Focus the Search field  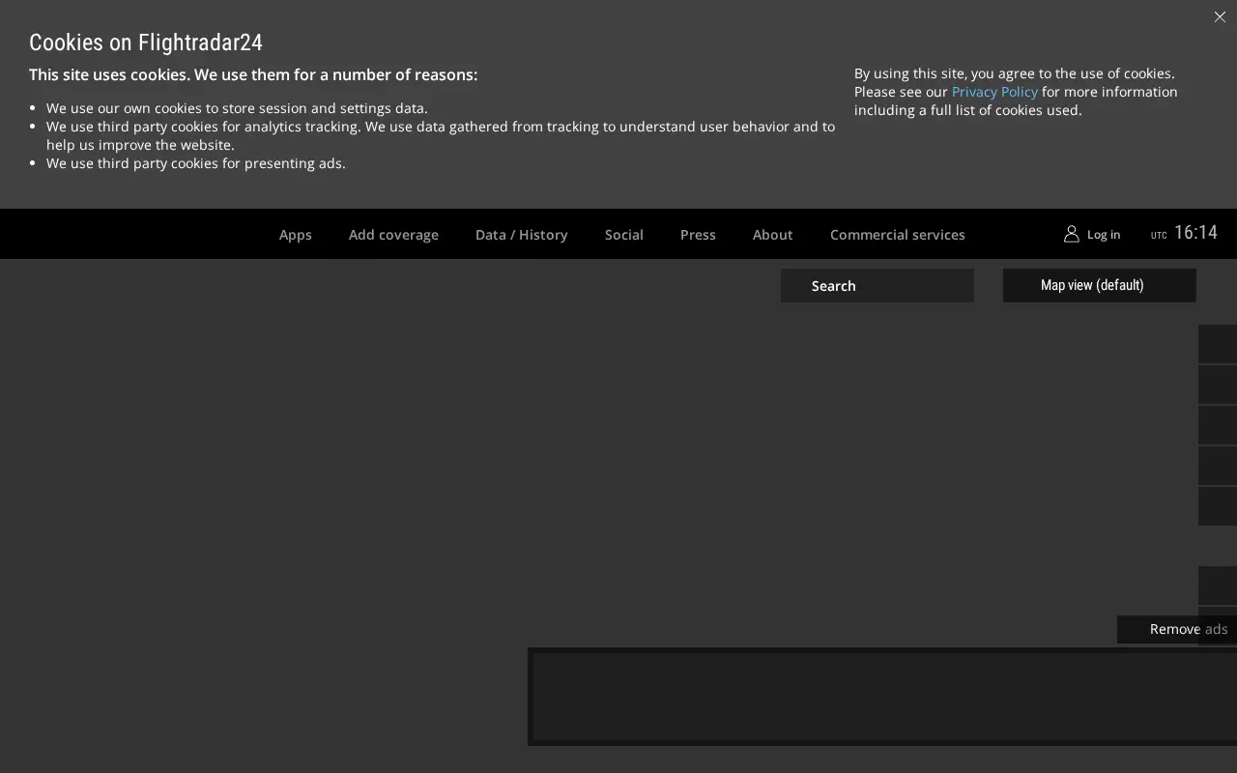coord(877,286)
